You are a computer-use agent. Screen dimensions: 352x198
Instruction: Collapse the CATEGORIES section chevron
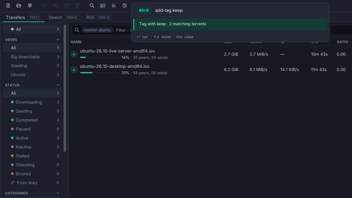pos(58,193)
